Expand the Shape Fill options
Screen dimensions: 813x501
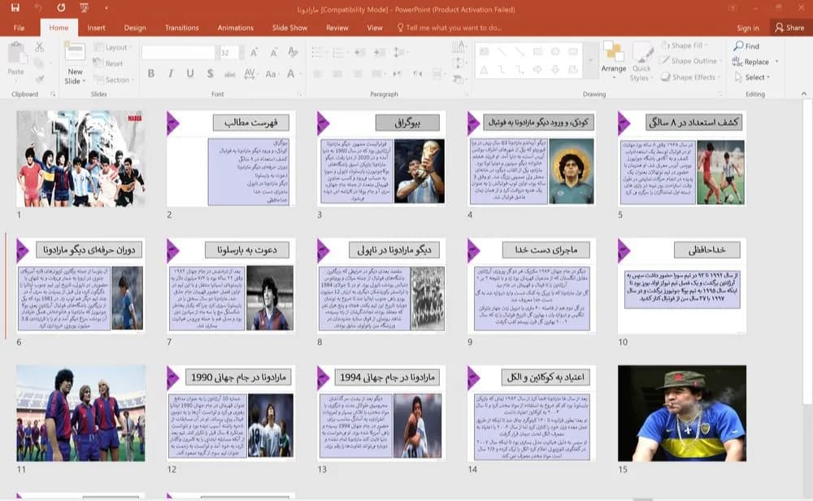click(x=685, y=46)
